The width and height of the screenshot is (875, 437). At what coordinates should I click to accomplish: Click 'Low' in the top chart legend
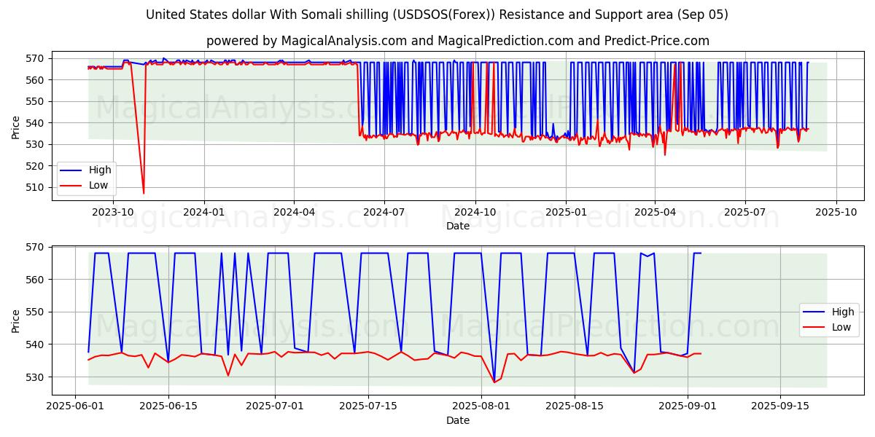coord(98,185)
